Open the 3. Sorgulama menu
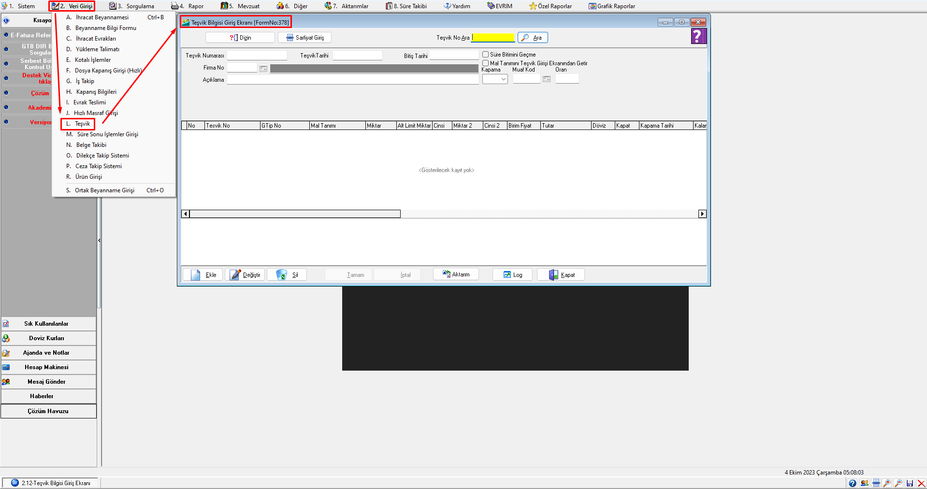 click(131, 6)
